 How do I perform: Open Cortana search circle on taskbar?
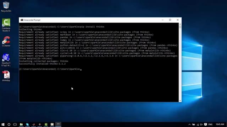point(9,125)
